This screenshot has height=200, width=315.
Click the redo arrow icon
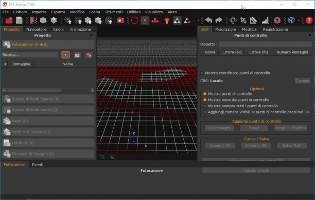click(219, 21)
